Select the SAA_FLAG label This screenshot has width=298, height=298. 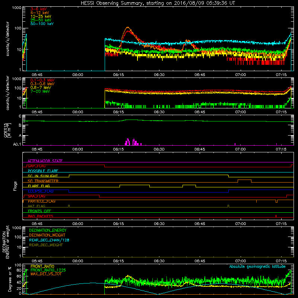(x=37, y=196)
